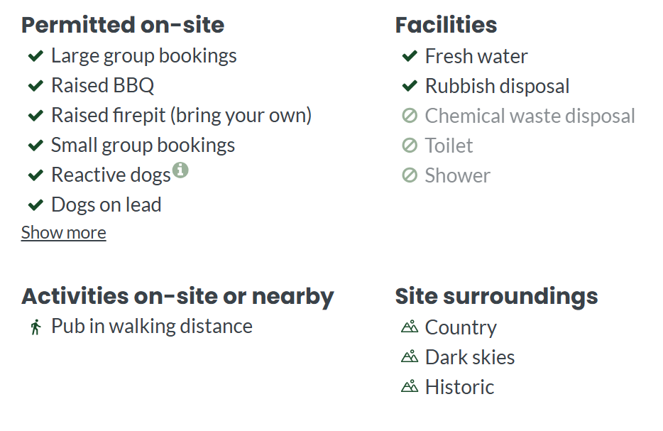Click the checkmark beside Fresh water
The image size is (663, 431).
[x=410, y=56]
